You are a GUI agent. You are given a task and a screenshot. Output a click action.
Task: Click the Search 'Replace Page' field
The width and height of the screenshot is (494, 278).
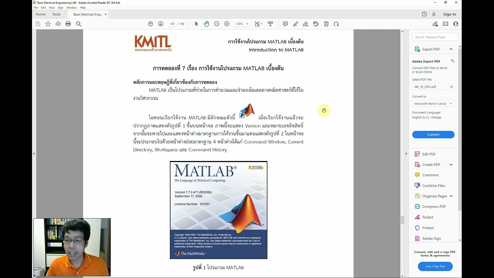[x=435, y=37]
